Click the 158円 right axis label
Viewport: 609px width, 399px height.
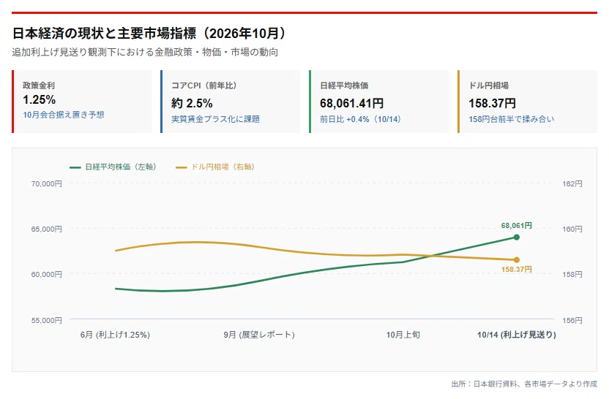click(x=572, y=275)
